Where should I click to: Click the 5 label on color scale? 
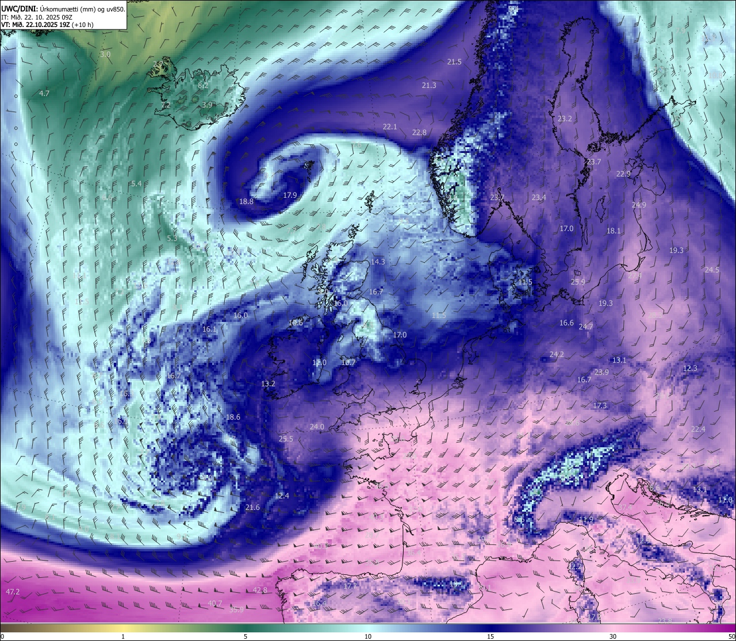[246, 636]
